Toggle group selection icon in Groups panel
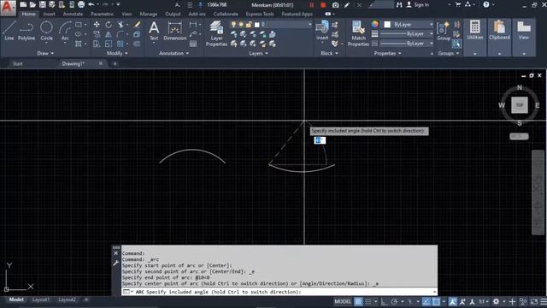 456,44
